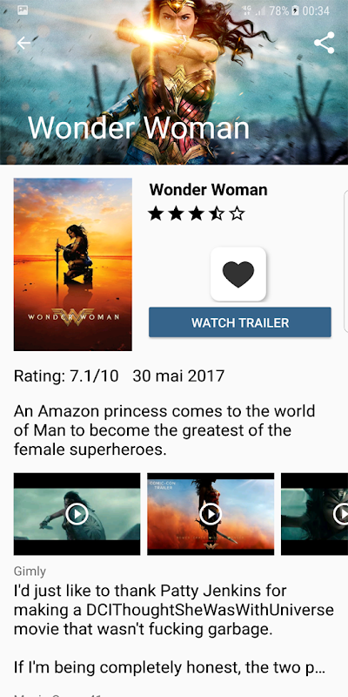Expand the truncated Gimly review text
This screenshot has width=348, height=697.
[173, 629]
